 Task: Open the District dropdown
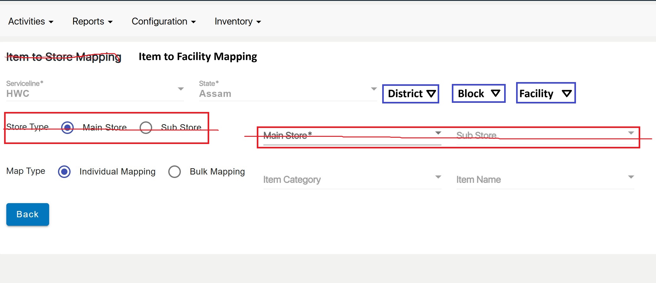pyautogui.click(x=411, y=94)
